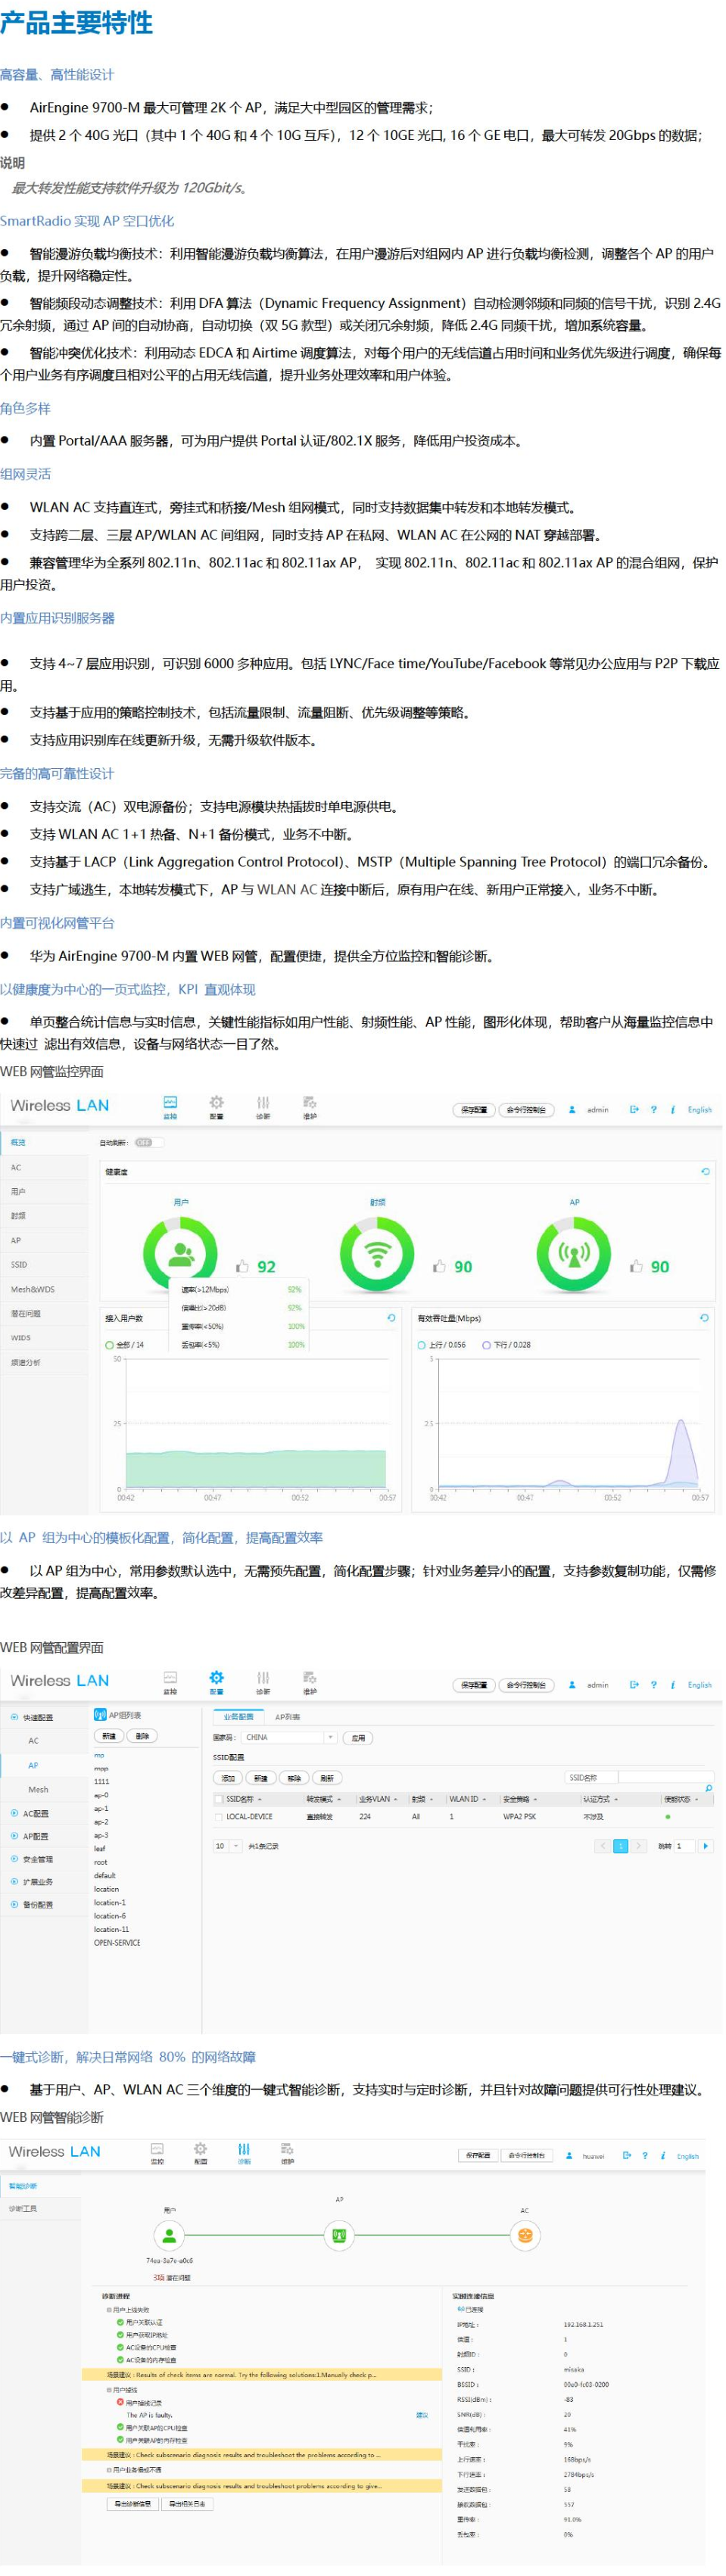Click the 导出诊断信息 button
The image size is (726, 2576).
132,2504
